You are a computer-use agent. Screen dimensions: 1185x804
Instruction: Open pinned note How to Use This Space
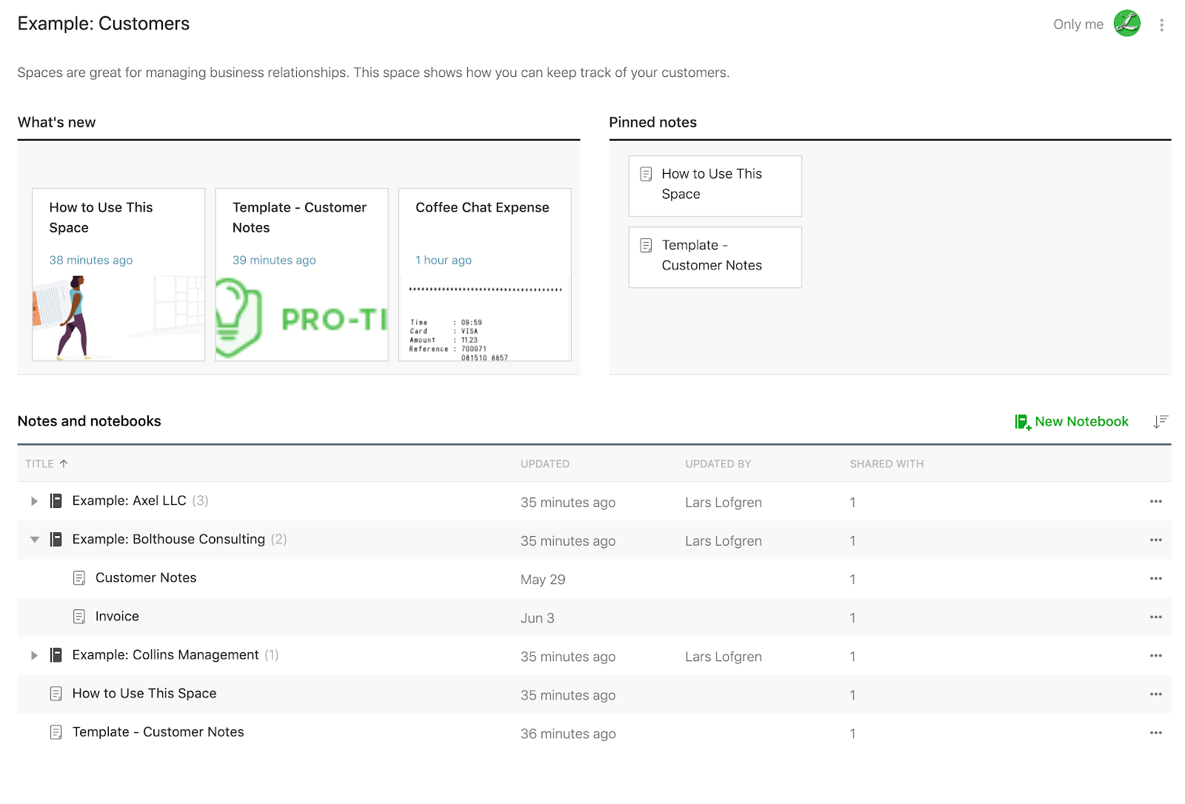(x=715, y=186)
